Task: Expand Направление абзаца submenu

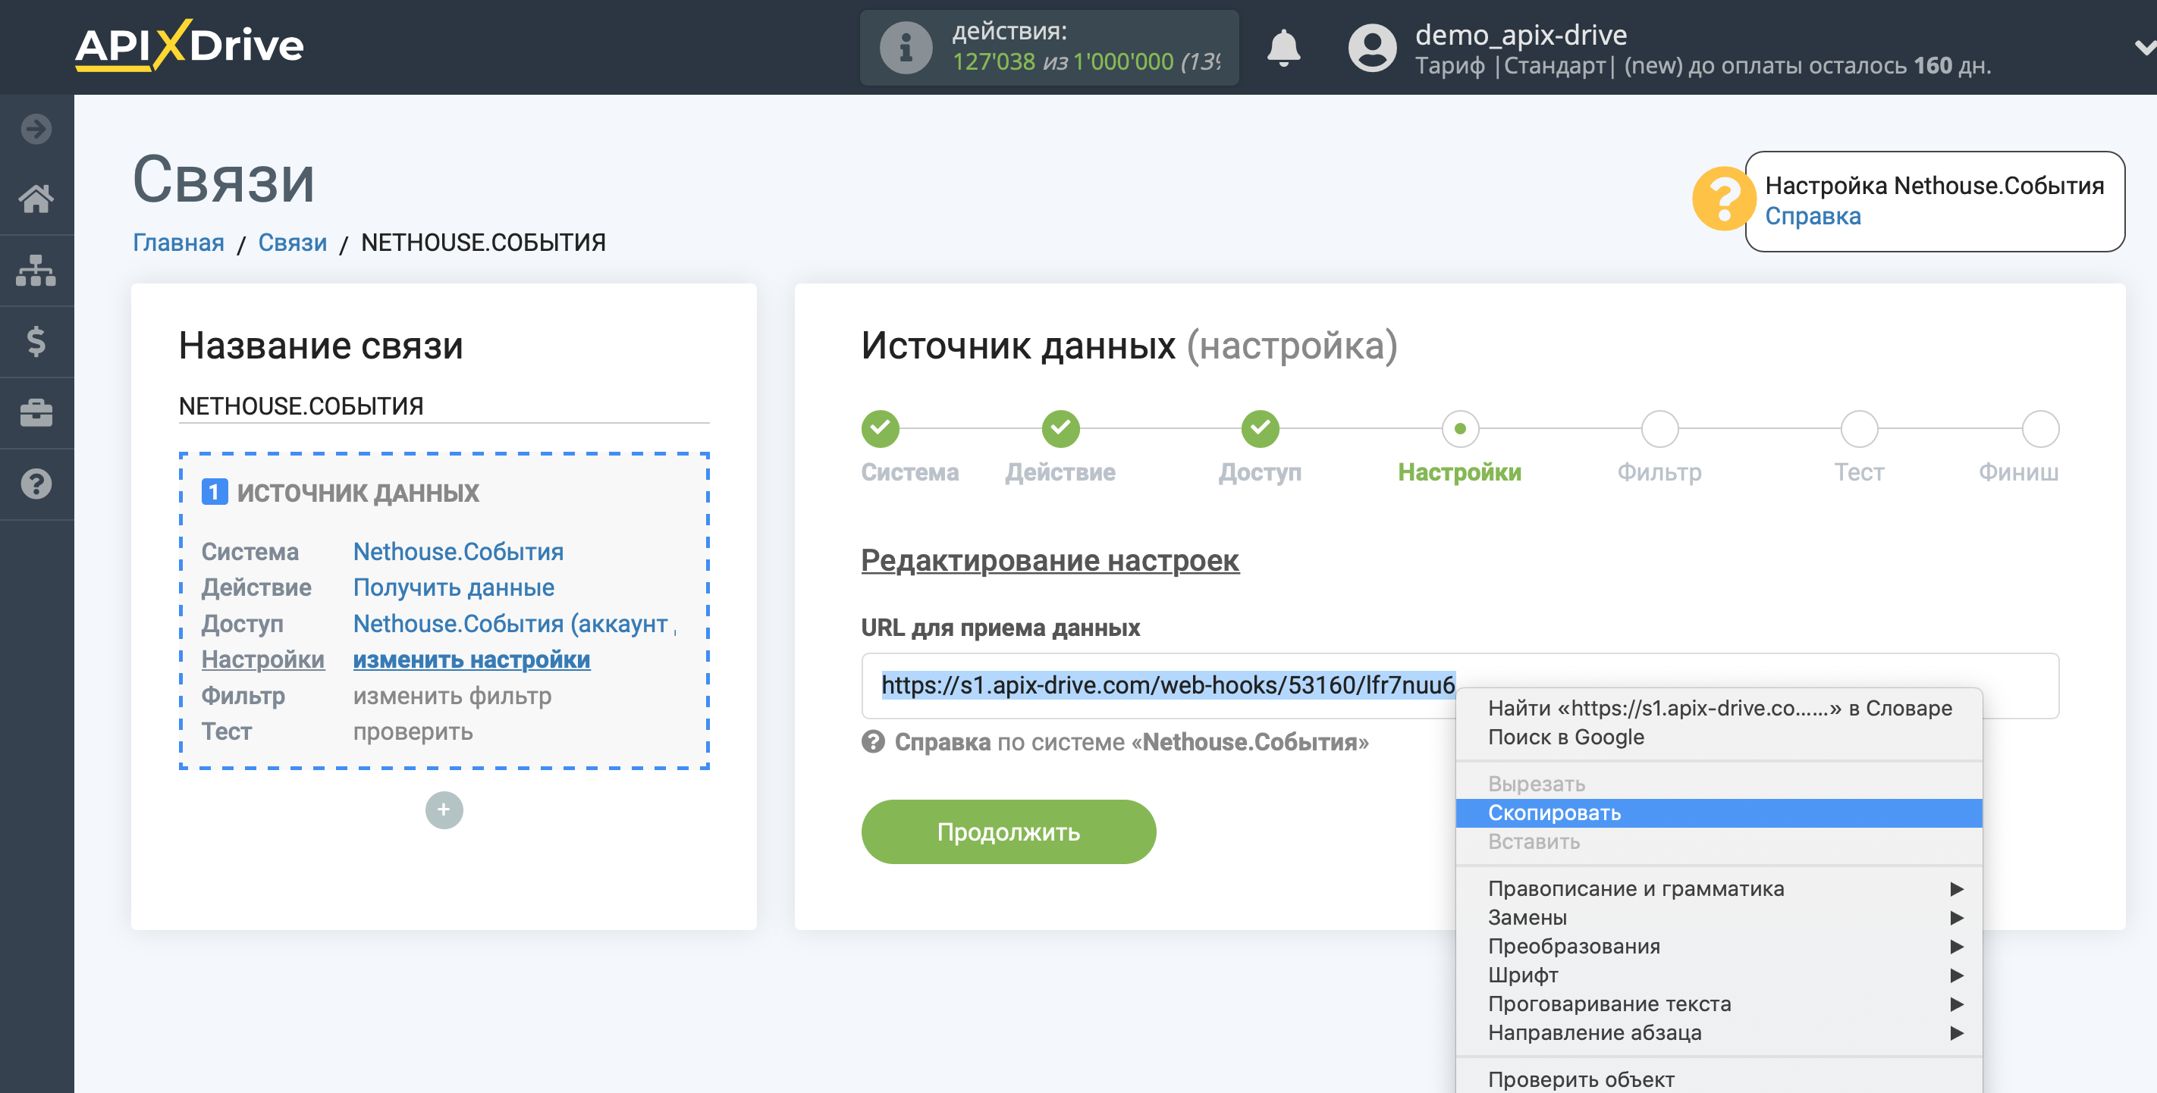Action: click(1719, 1033)
